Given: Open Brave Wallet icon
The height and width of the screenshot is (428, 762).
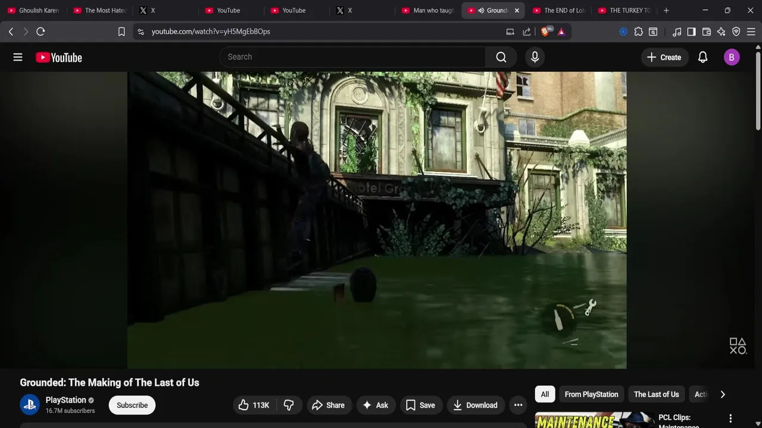Looking at the screenshot, I should coord(707,32).
